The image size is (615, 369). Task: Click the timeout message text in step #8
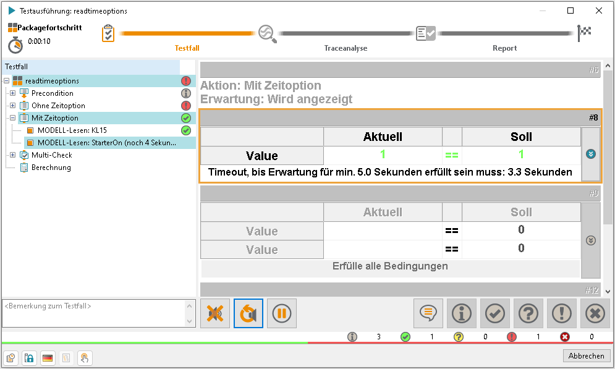coord(390,172)
